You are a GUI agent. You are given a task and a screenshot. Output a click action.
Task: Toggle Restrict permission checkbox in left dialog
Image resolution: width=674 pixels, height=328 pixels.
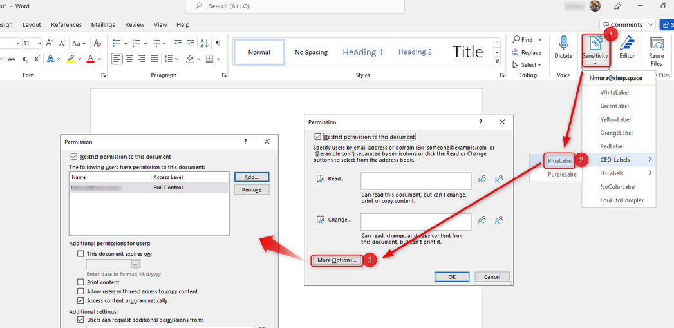click(73, 157)
